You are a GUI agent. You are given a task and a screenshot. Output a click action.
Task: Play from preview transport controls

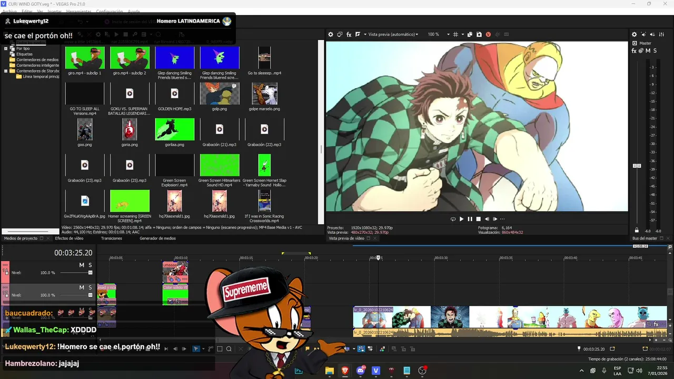coord(461,219)
